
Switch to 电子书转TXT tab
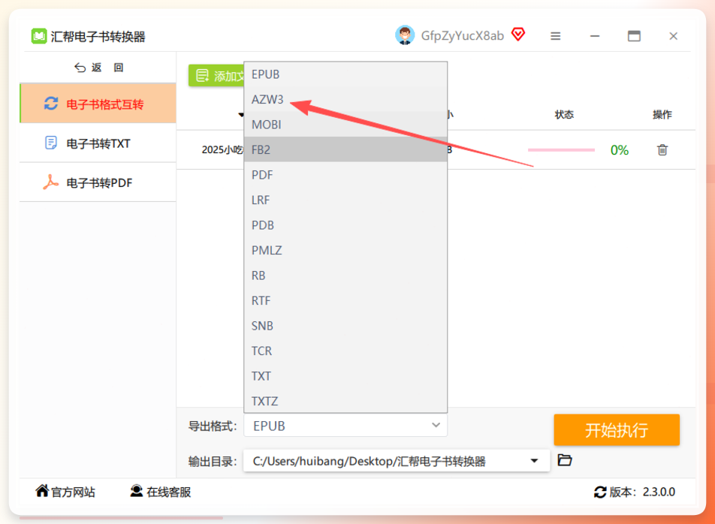point(98,143)
